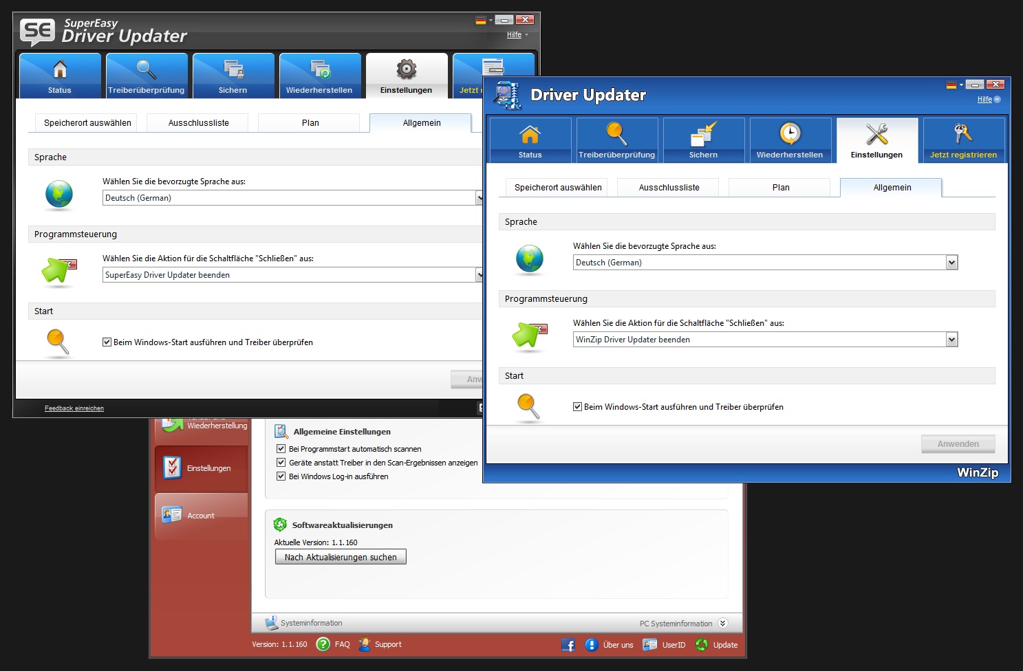
Task: Open the Facebook icon in red window footer
Action: (568, 645)
